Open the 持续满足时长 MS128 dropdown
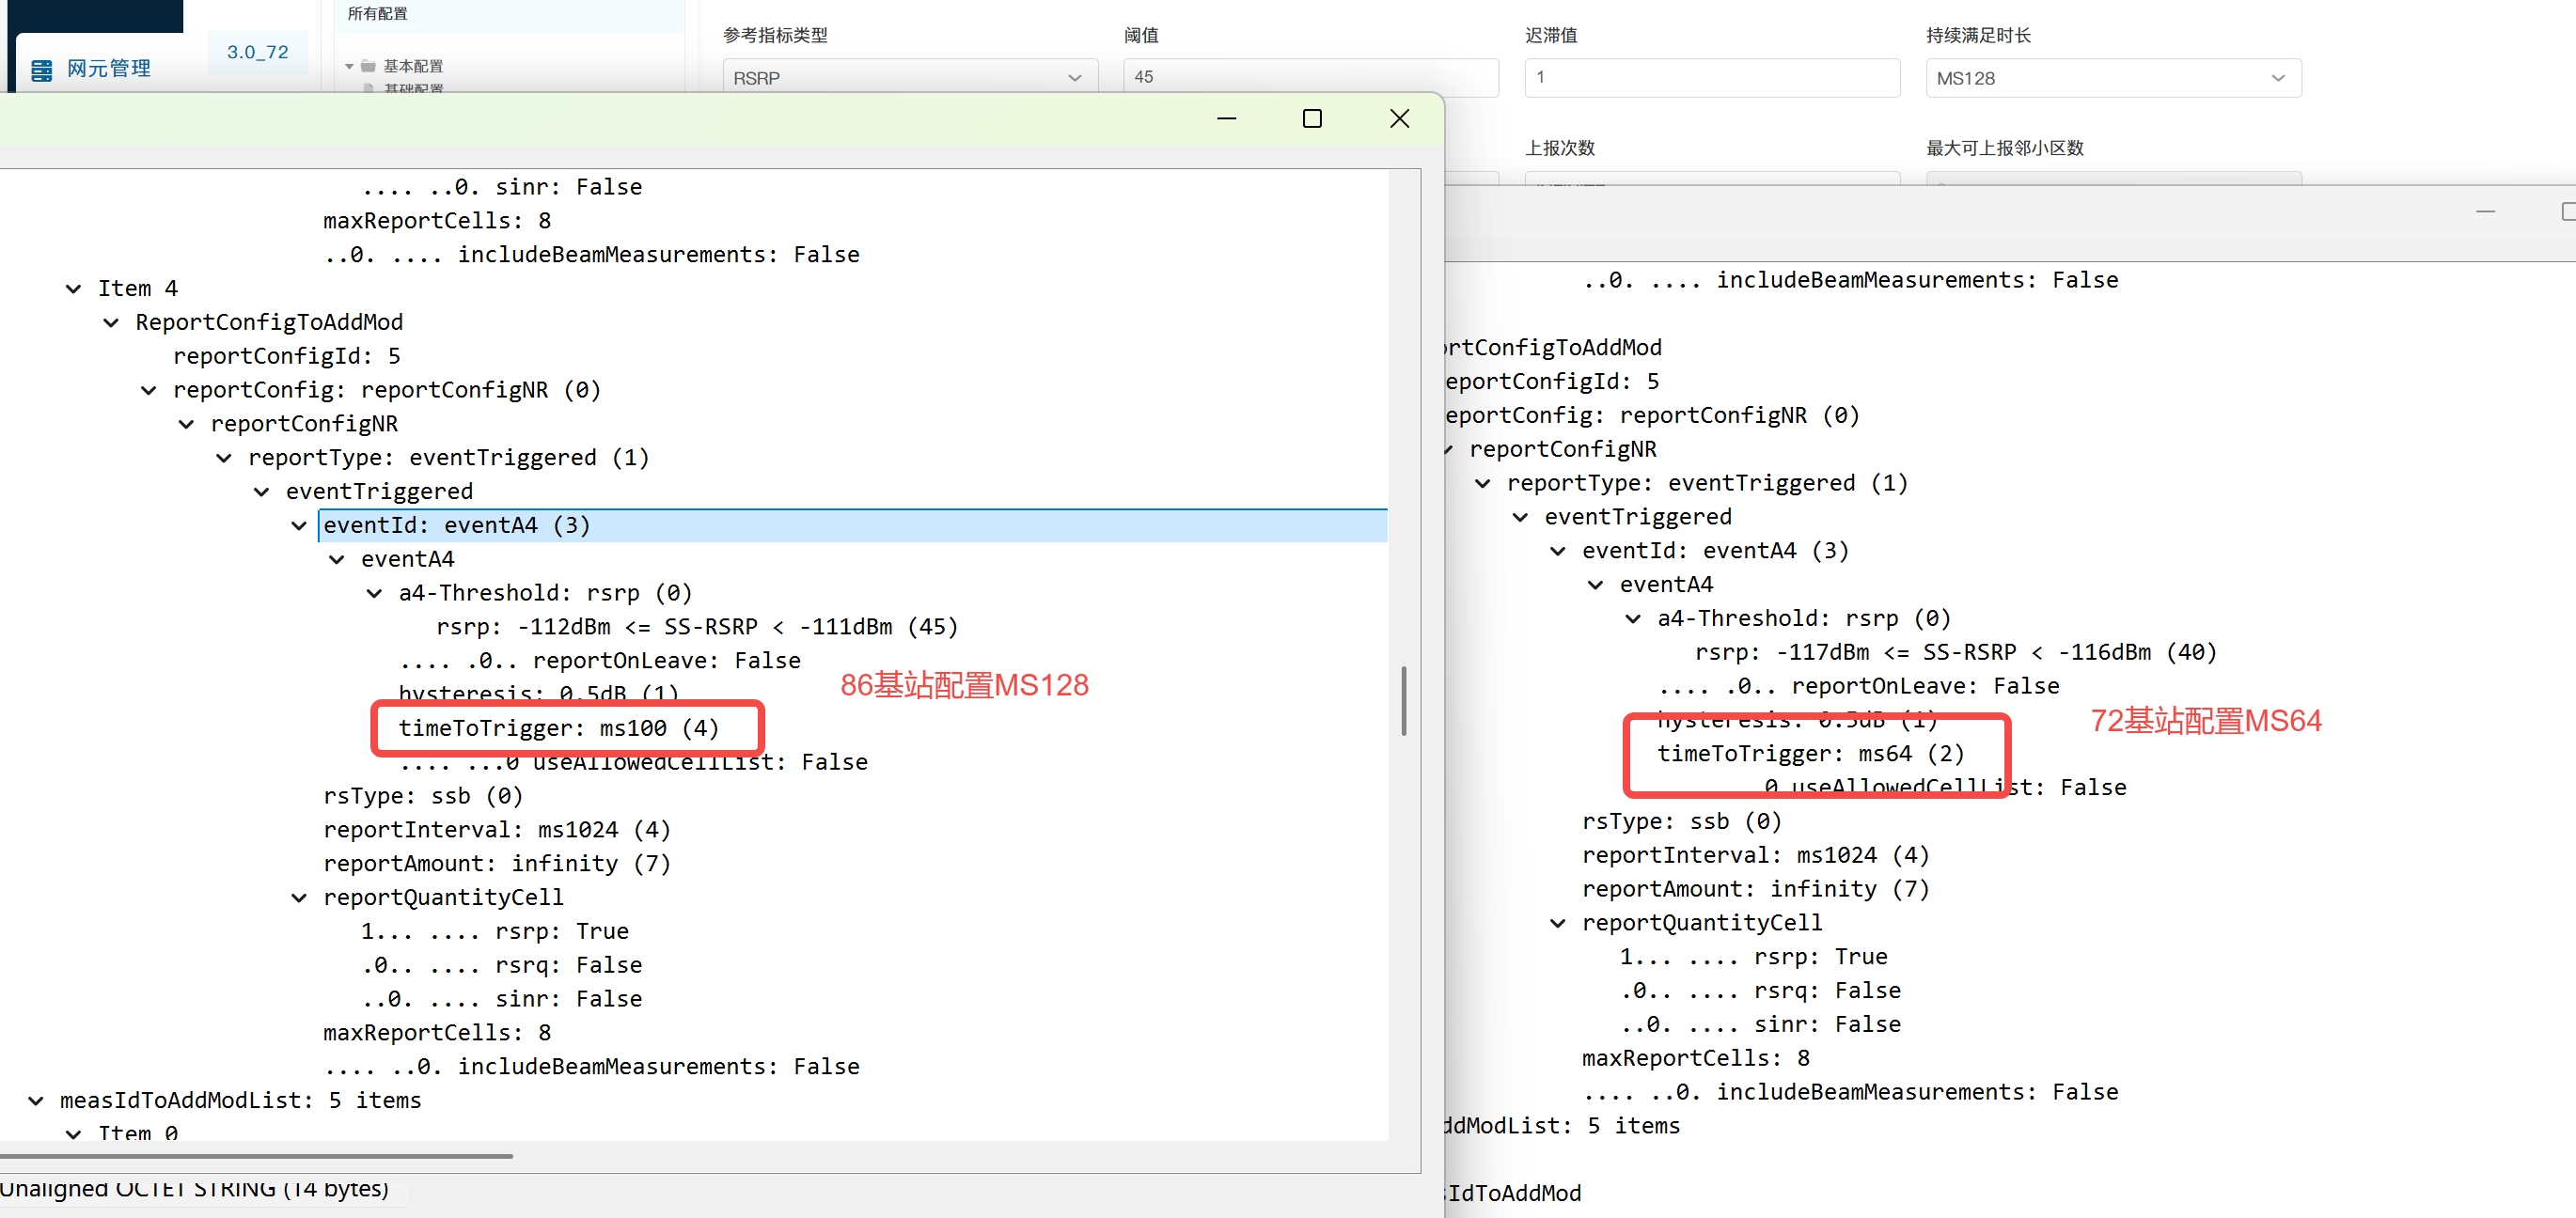The width and height of the screenshot is (2576, 1218). point(2112,78)
